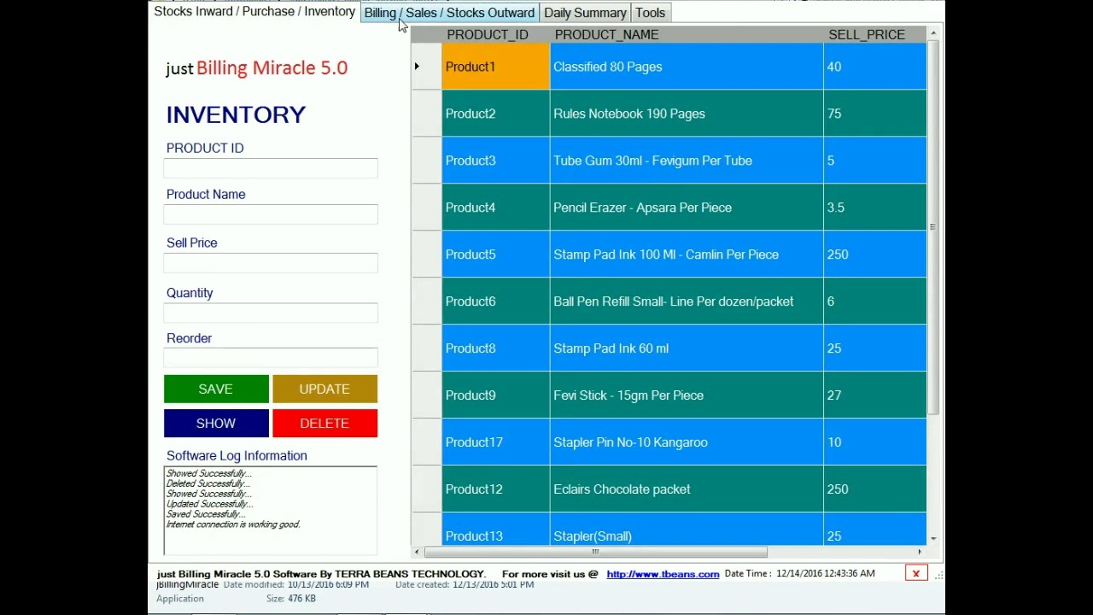Click 'Stapler(Small)' product name cell
The image size is (1093, 615).
click(x=687, y=530)
